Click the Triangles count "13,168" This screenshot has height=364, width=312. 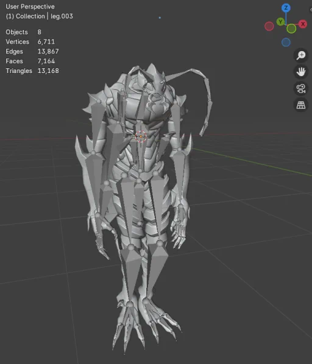click(48, 71)
